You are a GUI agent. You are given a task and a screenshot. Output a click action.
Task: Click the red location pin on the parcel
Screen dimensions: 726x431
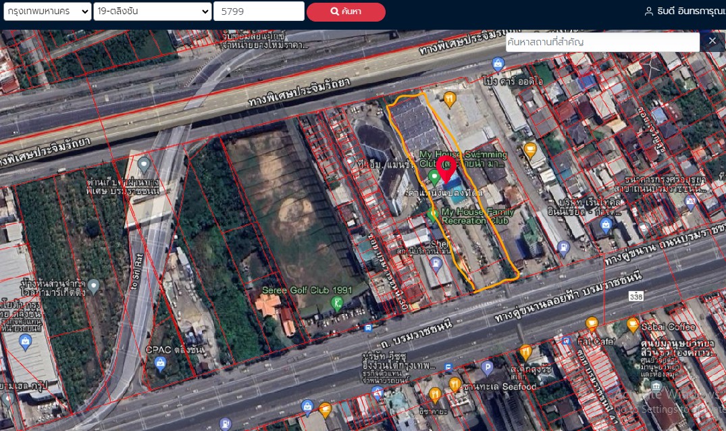pos(446,169)
